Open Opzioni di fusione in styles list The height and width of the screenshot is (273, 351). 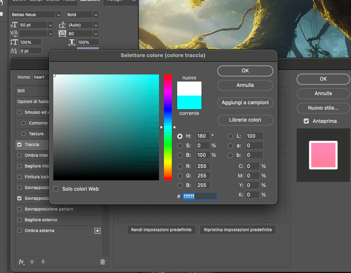click(33, 102)
